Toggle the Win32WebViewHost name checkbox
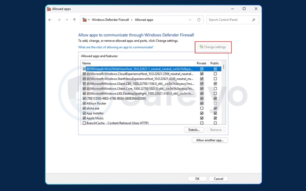The image size is (306, 191). [x=84, y=69]
